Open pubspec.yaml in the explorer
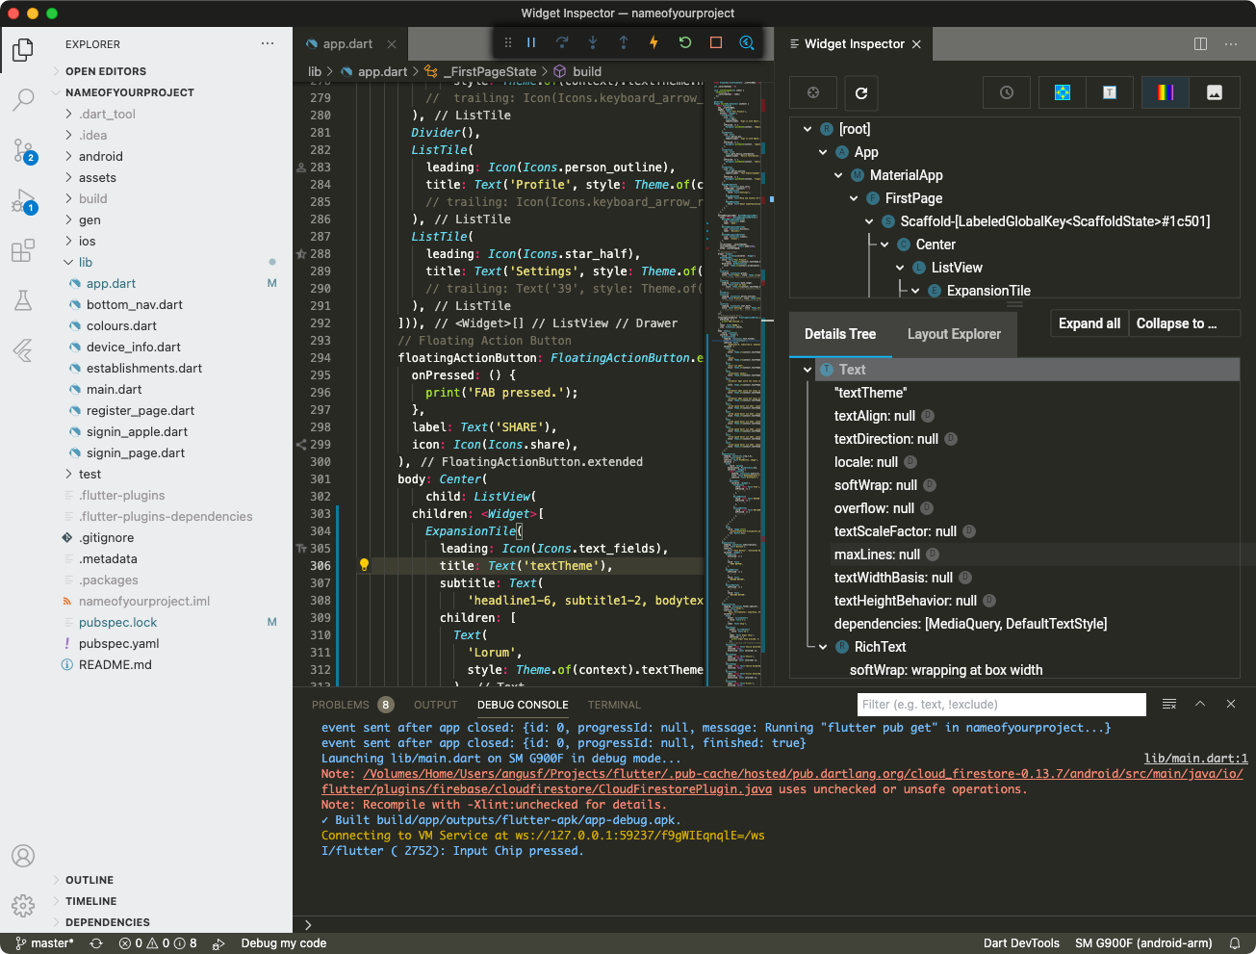This screenshot has width=1256, height=954. click(x=119, y=643)
